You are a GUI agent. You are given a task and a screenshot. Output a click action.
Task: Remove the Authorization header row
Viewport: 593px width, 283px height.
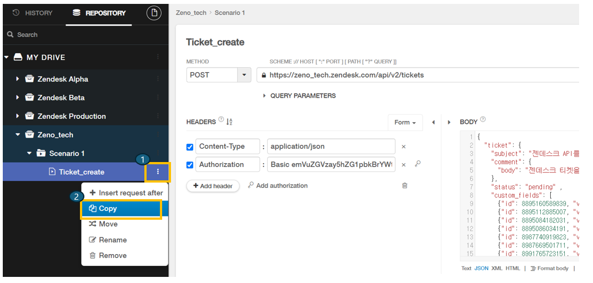[404, 165]
